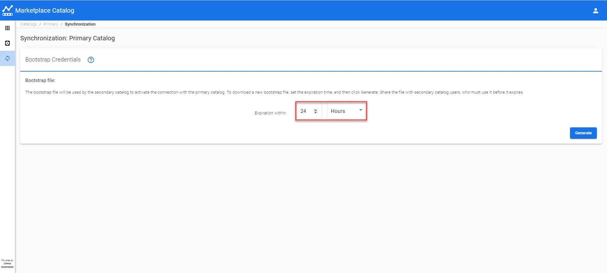607x273 pixels.
Task: Click the expiration value stepper arrows
Action: point(316,111)
